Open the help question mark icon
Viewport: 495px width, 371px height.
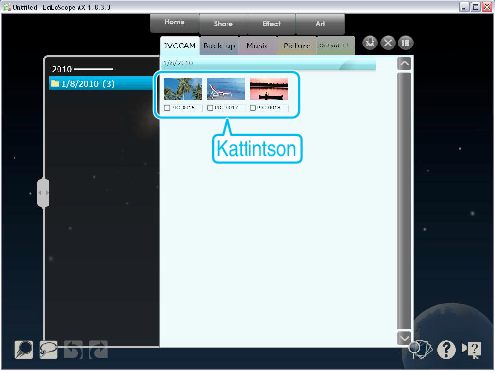pyautogui.click(x=446, y=349)
